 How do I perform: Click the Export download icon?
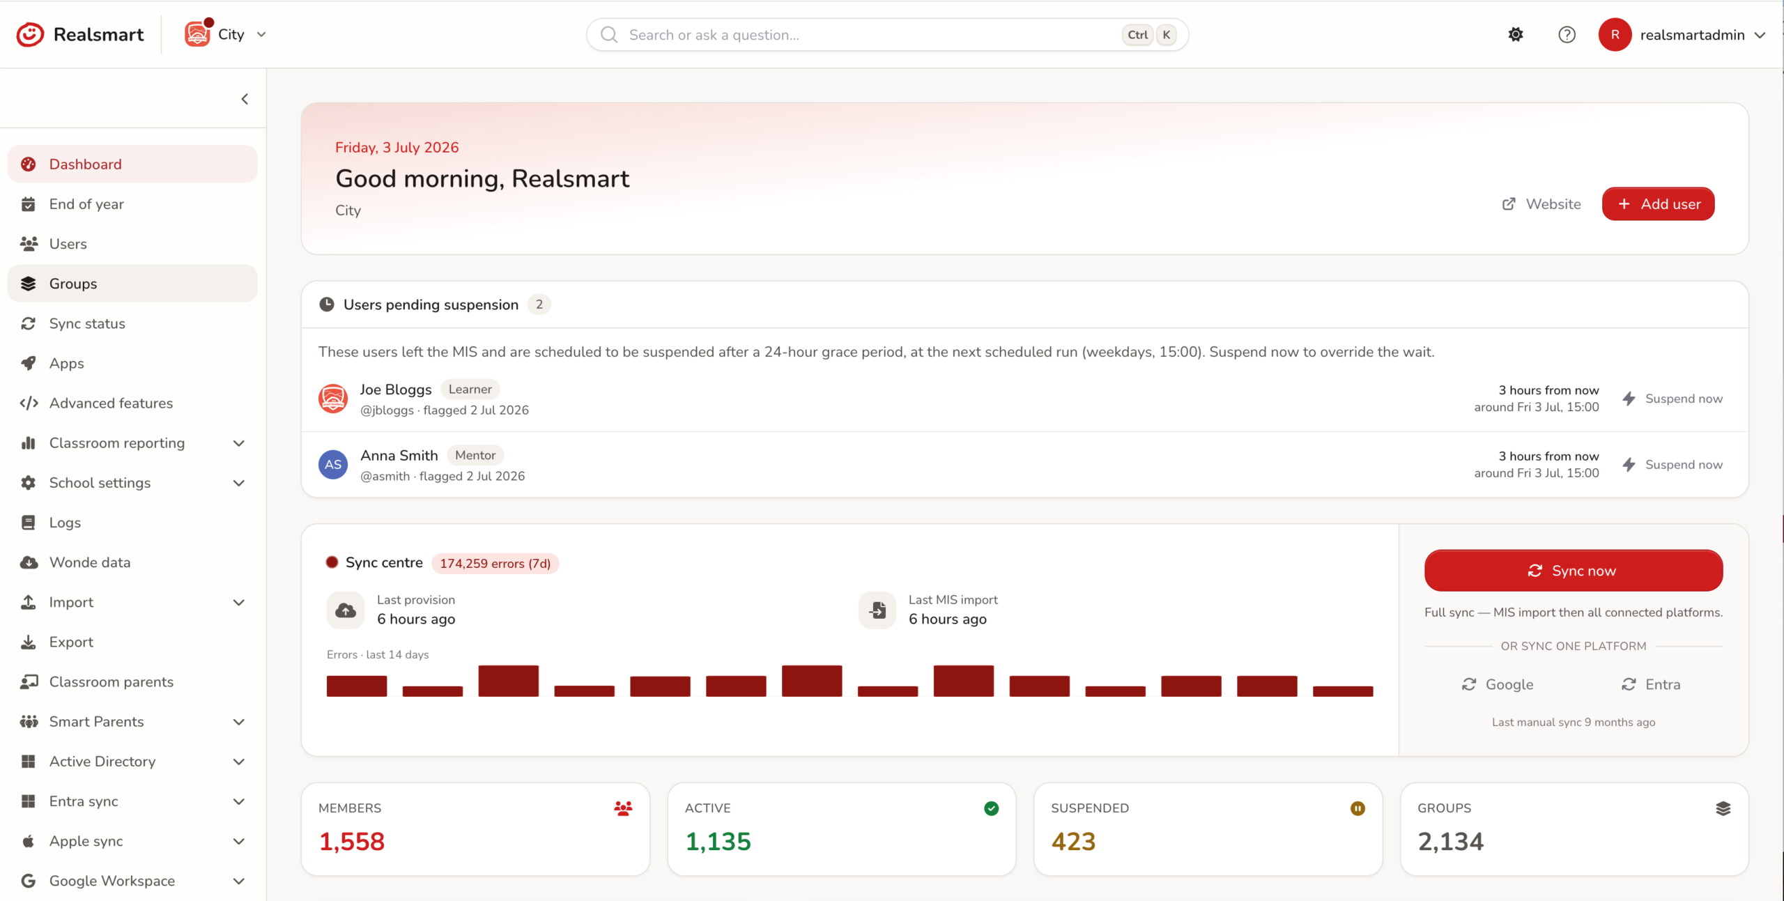point(29,641)
